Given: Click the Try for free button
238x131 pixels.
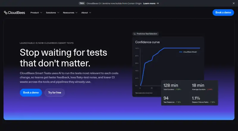Looking at the screenshot, I should [x=54, y=93].
